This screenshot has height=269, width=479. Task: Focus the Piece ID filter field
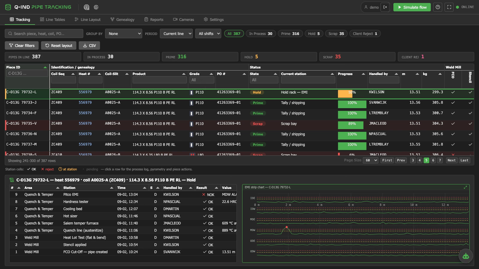27,73
